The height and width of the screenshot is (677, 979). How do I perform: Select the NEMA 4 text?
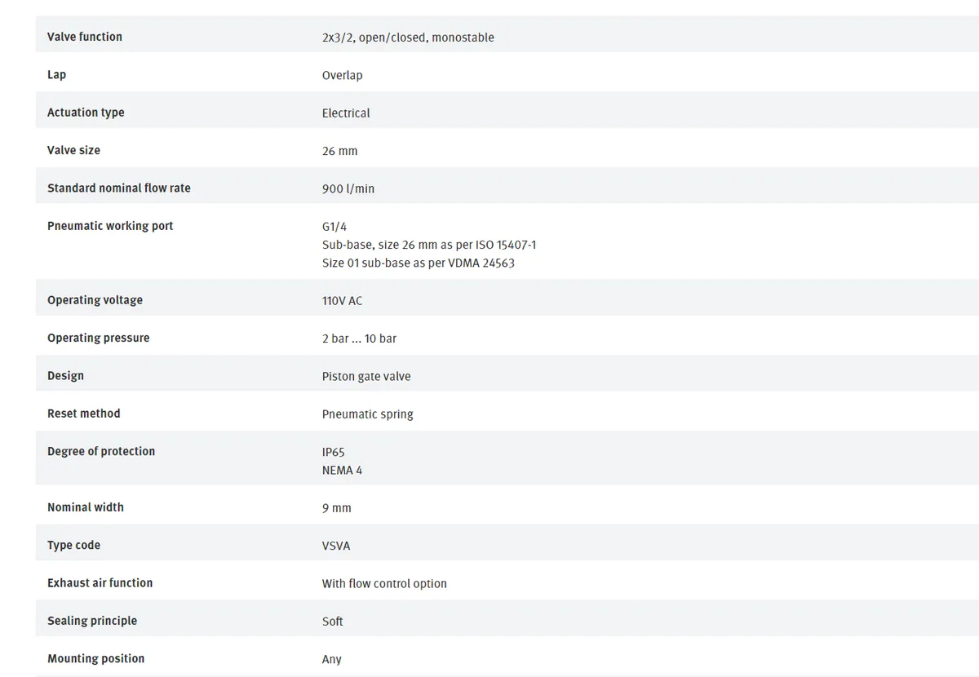342,471
